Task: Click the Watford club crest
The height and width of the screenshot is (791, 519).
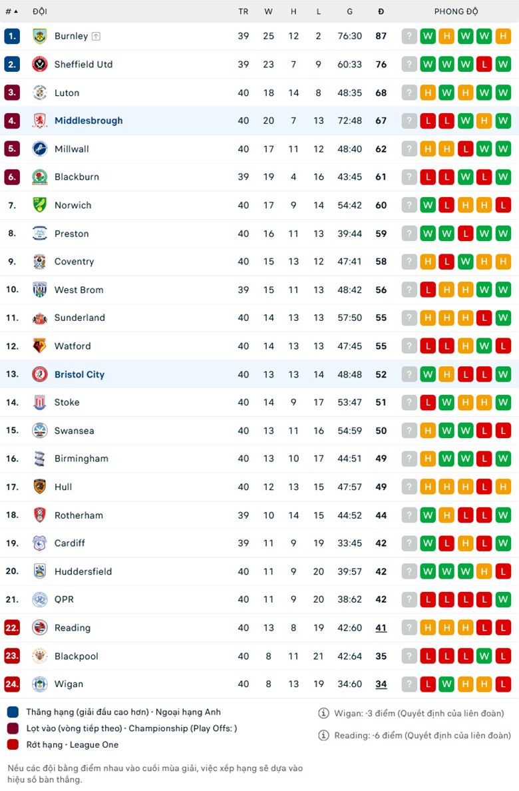Action: coord(38,346)
